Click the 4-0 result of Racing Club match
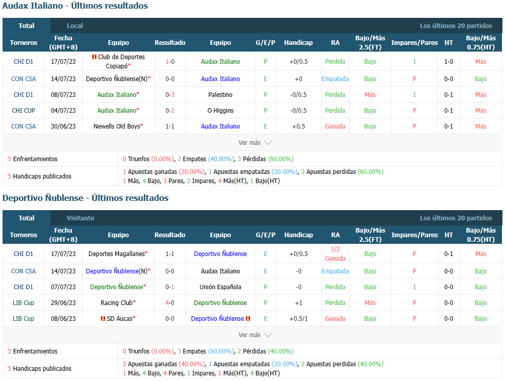Screen dimensions: 505x381 click(x=170, y=303)
